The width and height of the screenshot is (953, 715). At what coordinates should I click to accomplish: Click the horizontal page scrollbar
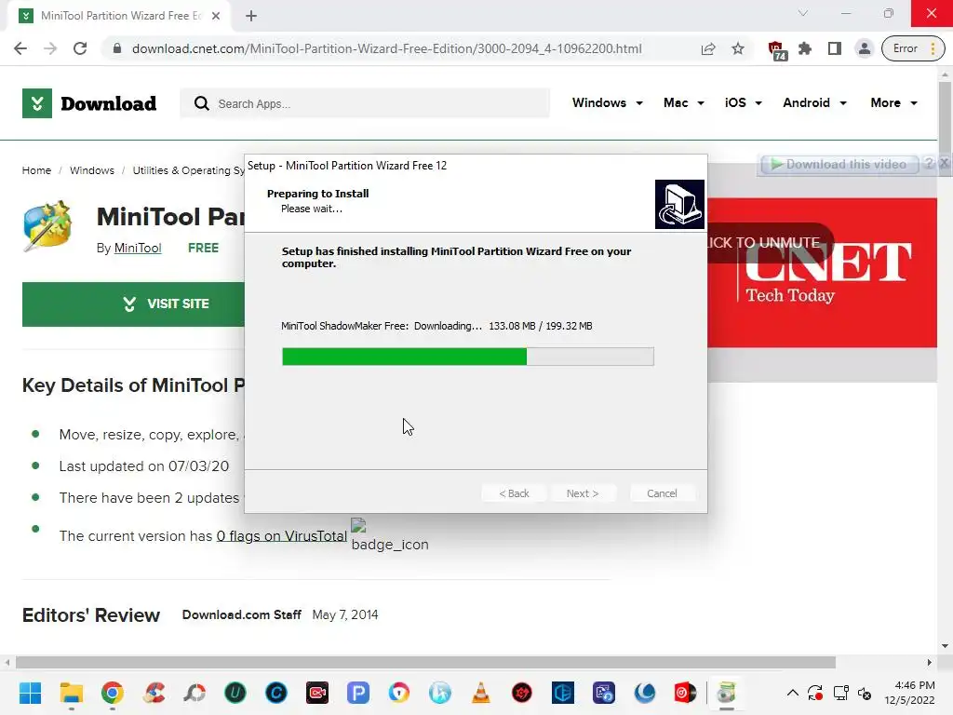(x=425, y=662)
